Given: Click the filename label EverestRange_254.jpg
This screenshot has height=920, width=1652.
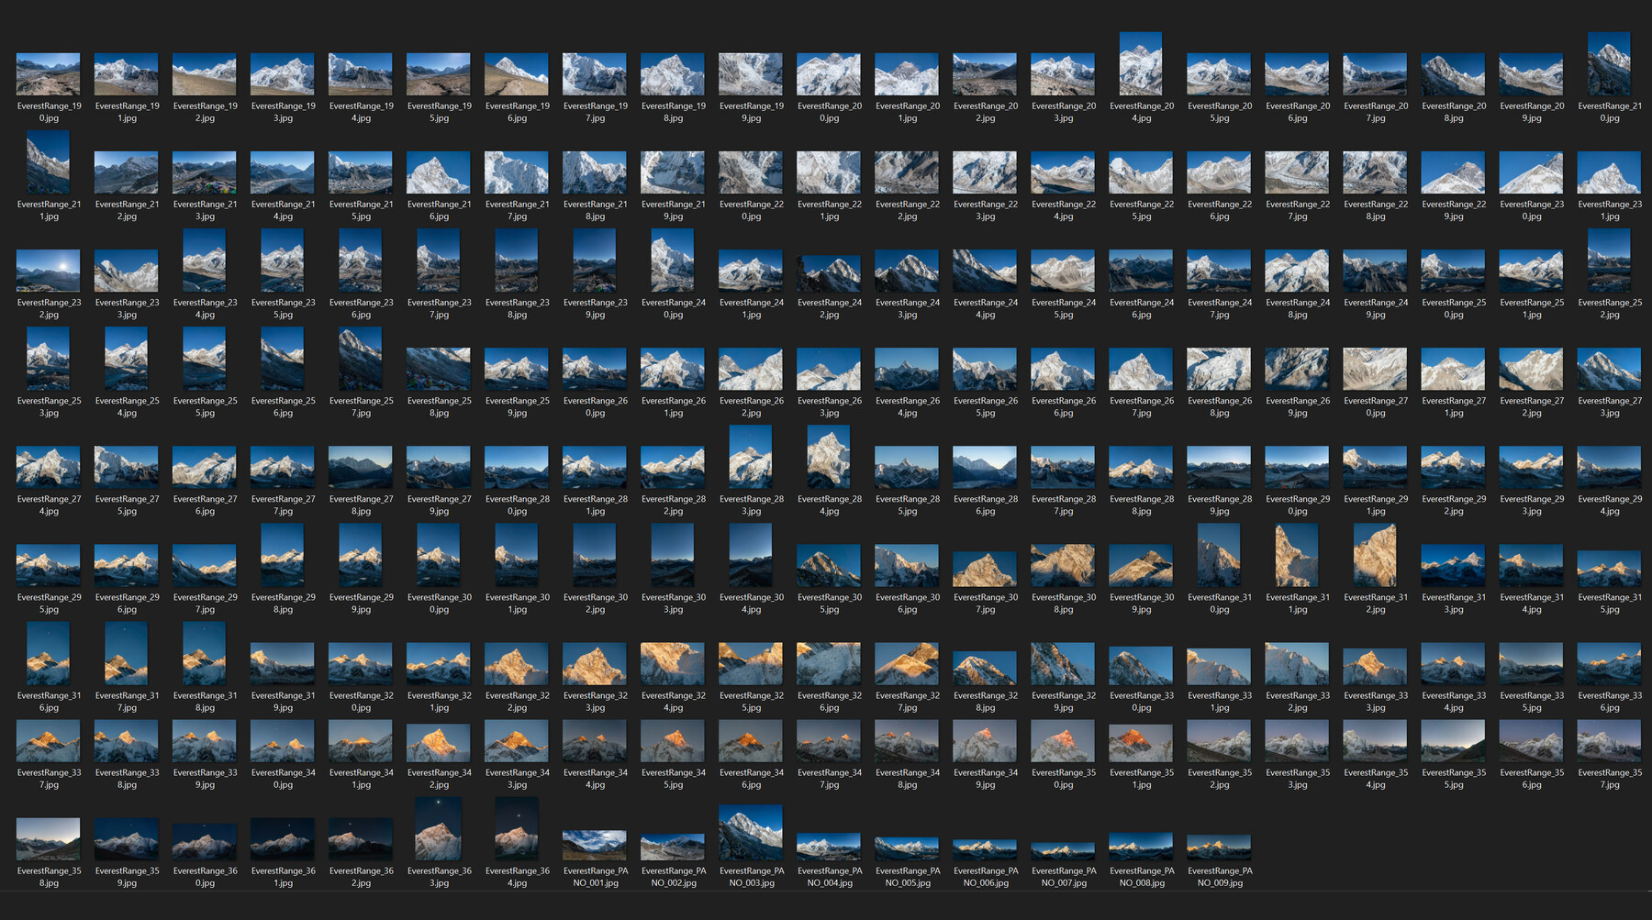Looking at the screenshot, I should click(x=127, y=406).
